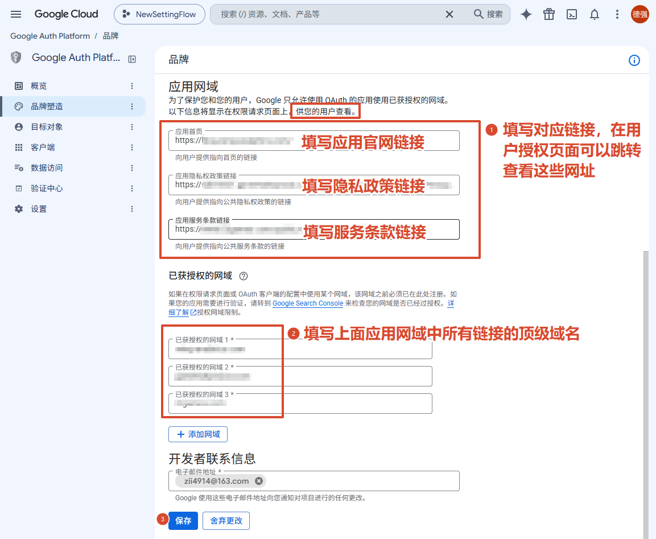
Task: Click the Google Cloud logo
Action: tap(66, 14)
